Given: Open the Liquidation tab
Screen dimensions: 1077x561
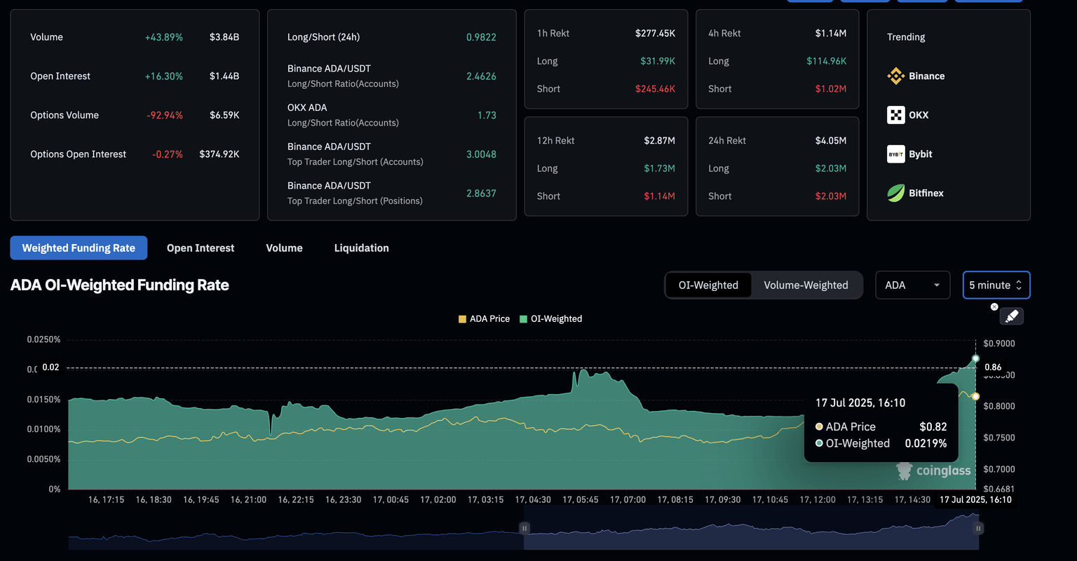Looking at the screenshot, I should [361, 248].
